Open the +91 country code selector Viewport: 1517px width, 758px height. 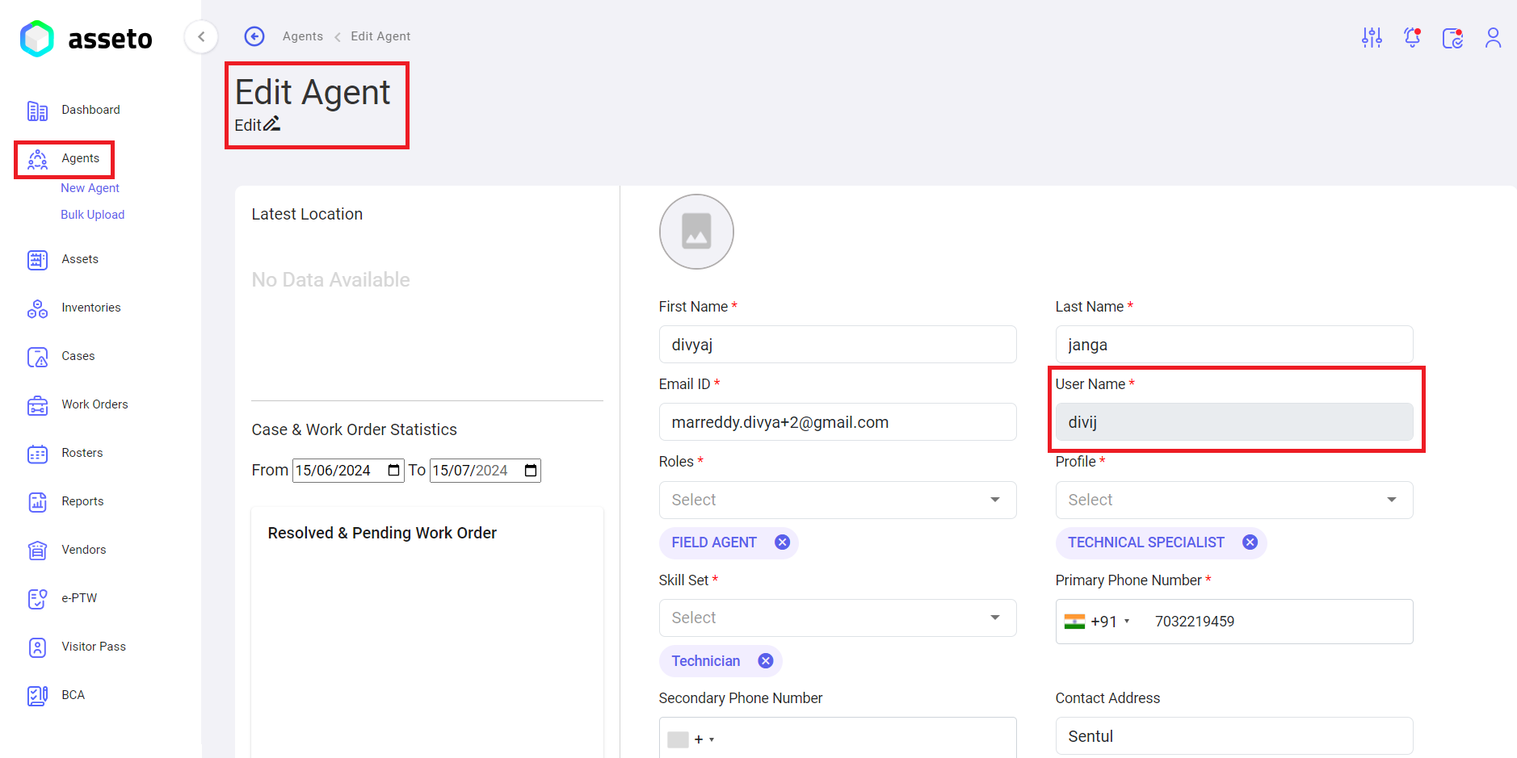(x=1099, y=622)
